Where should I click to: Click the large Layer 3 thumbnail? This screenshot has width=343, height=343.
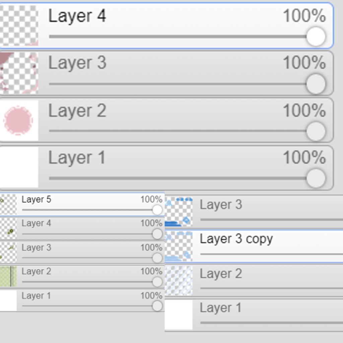pos(19,73)
